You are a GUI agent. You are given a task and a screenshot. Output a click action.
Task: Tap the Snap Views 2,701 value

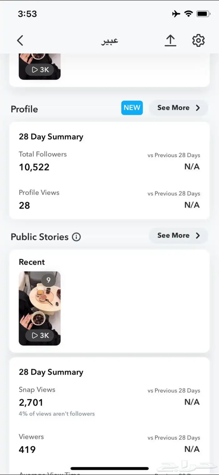tap(31, 402)
